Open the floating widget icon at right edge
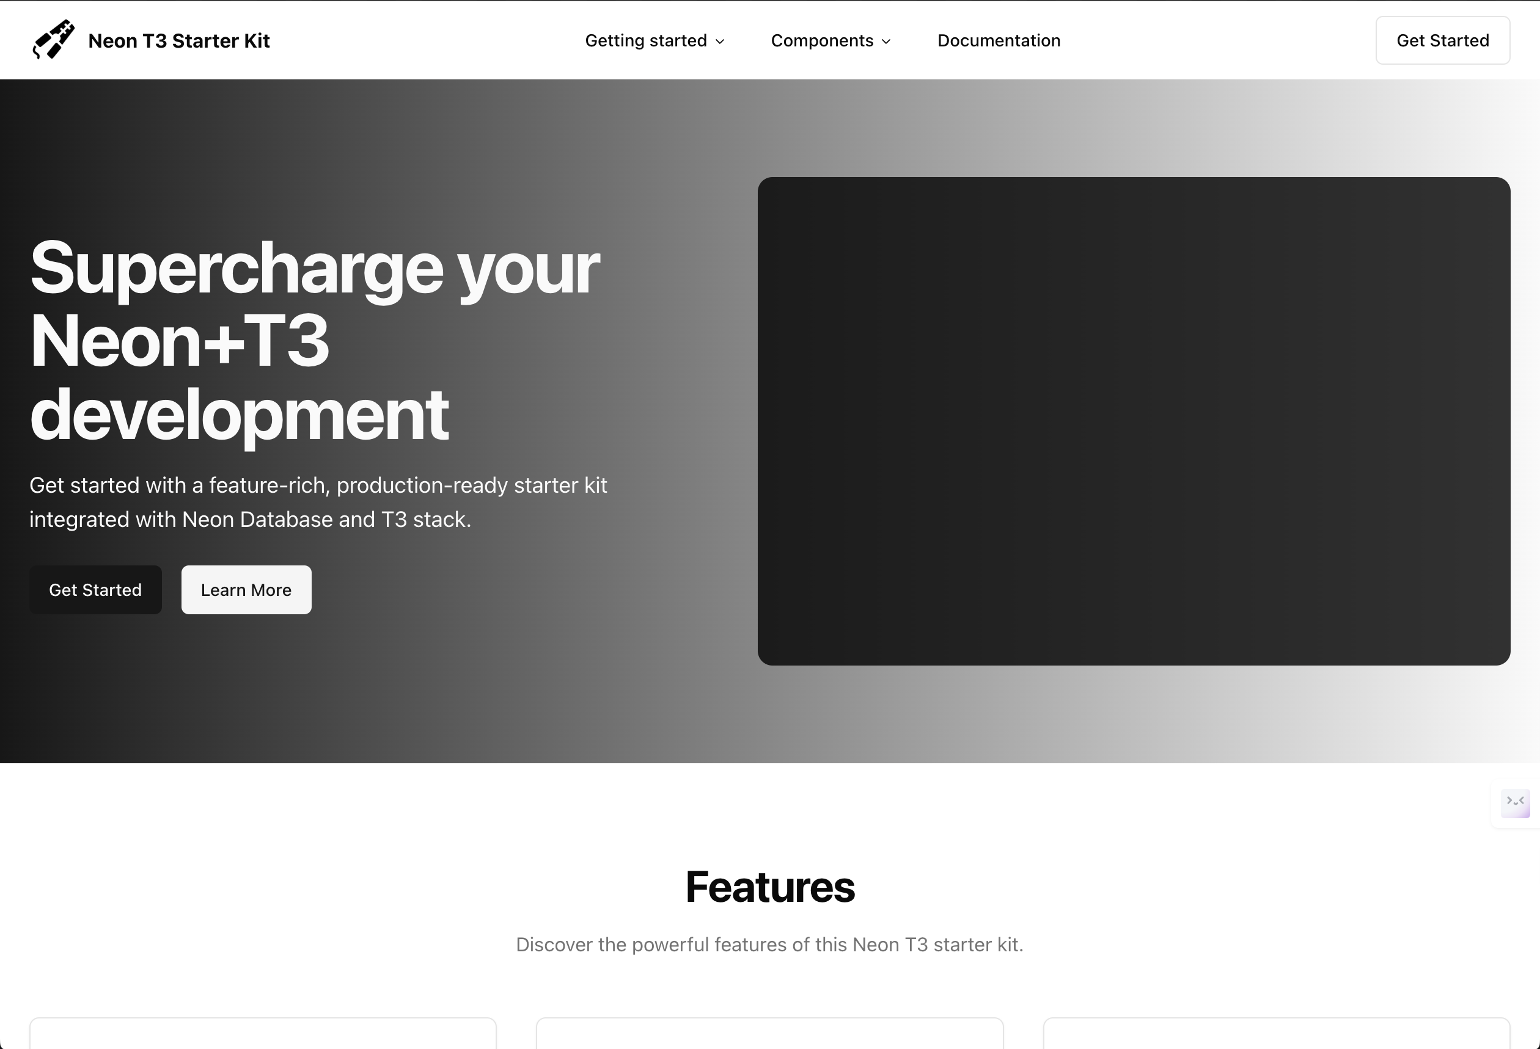Image resolution: width=1540 pixels, height=1049 pixels. click(x=1515, y=804)
